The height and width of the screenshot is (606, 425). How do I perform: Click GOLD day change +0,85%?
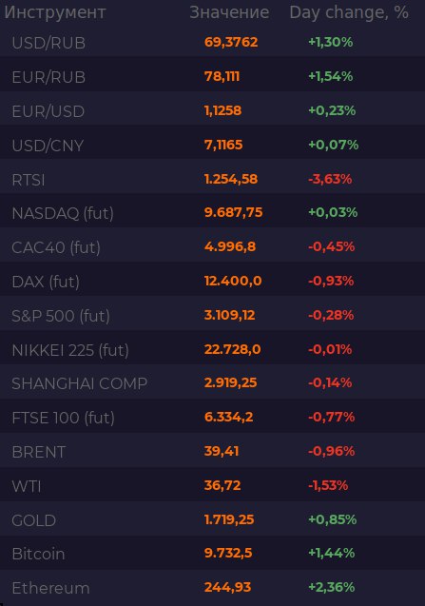[x=332, y=519]
